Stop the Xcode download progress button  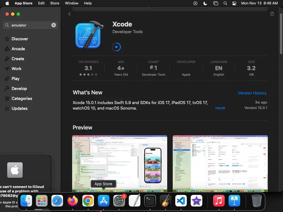tap(116, 47)
